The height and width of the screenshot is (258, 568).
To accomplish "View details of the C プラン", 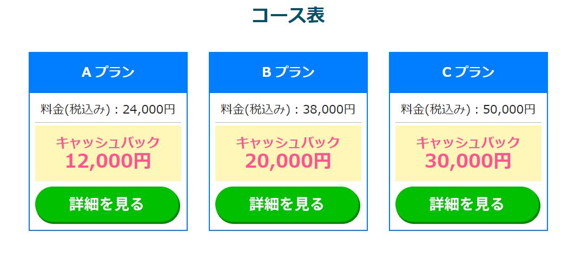I will pos(467,204).
